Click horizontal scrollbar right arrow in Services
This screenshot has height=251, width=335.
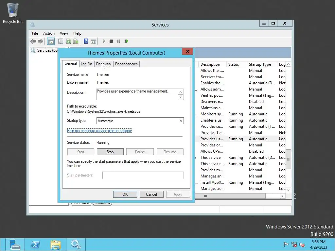pos(283,196)
